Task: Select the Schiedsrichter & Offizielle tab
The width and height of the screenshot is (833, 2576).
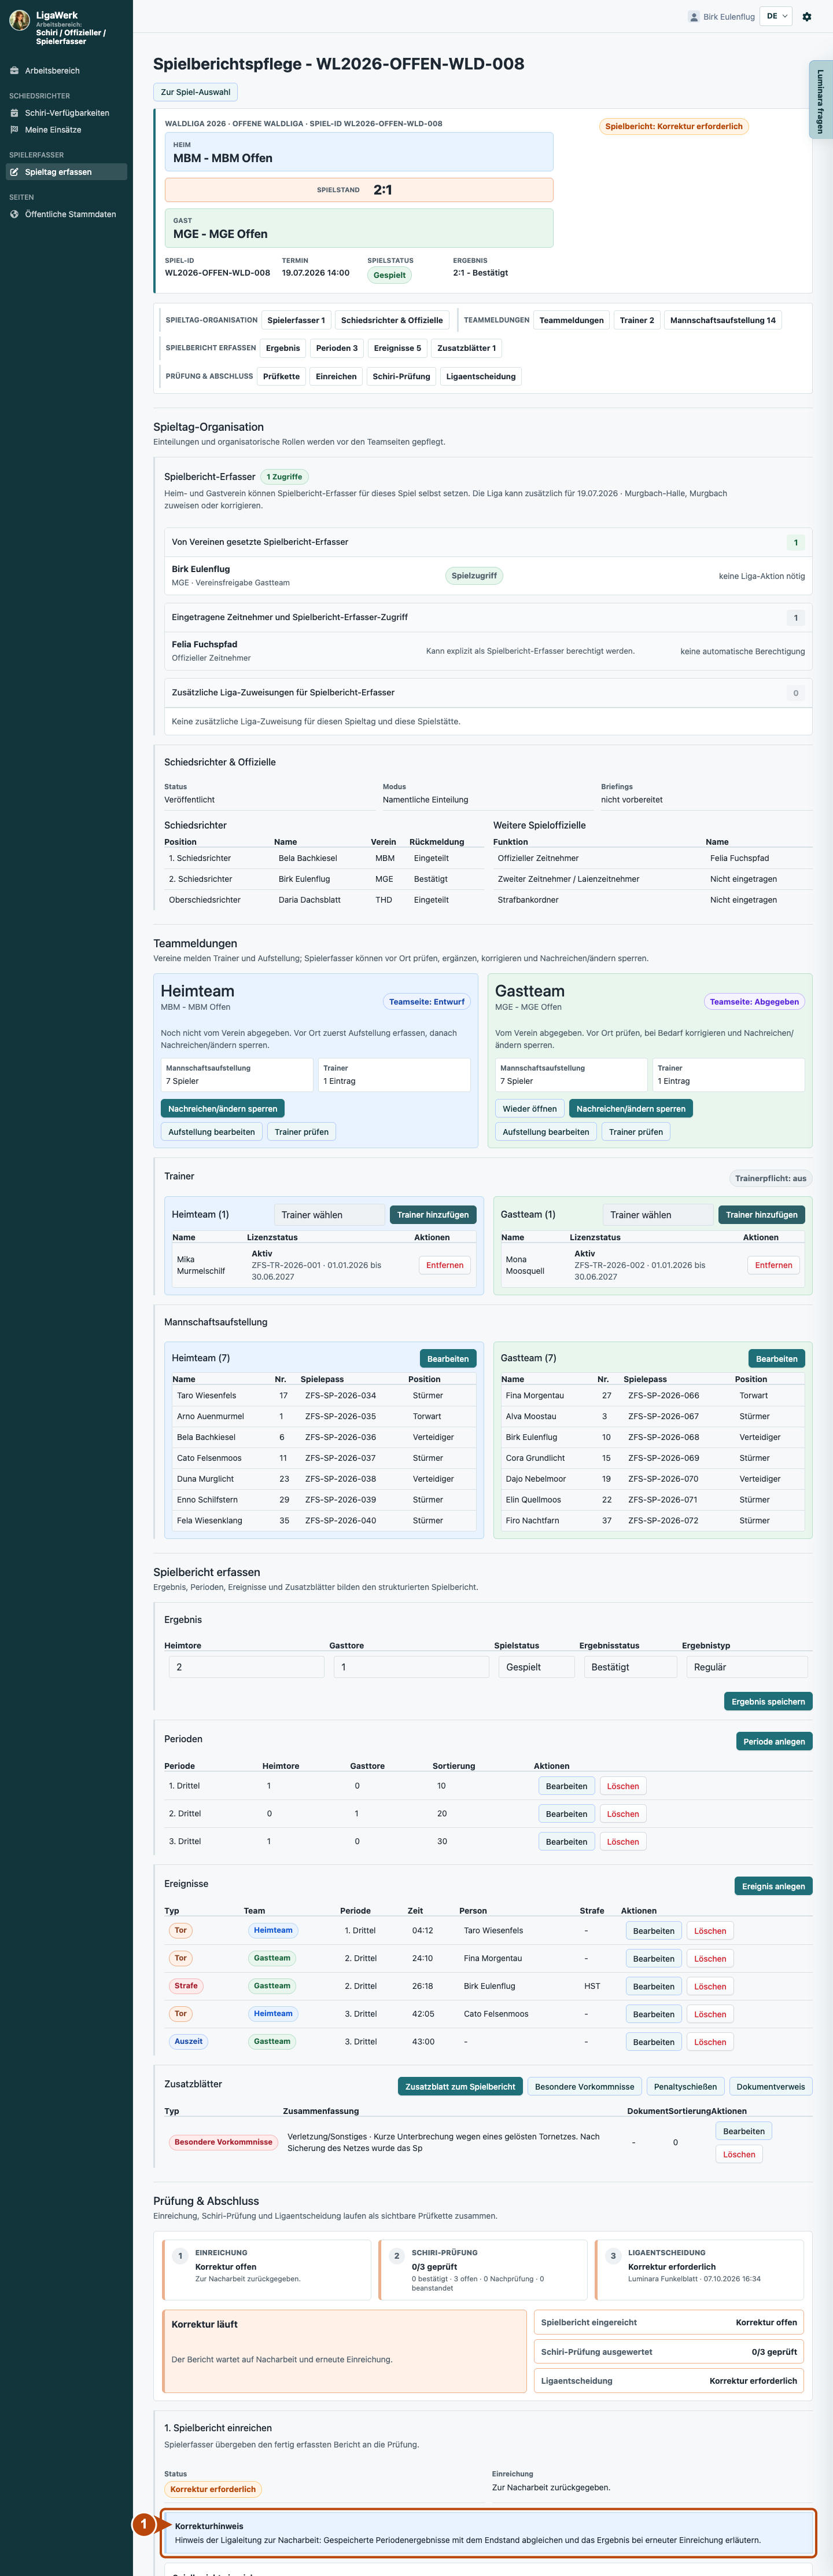Action: [392, 320]
